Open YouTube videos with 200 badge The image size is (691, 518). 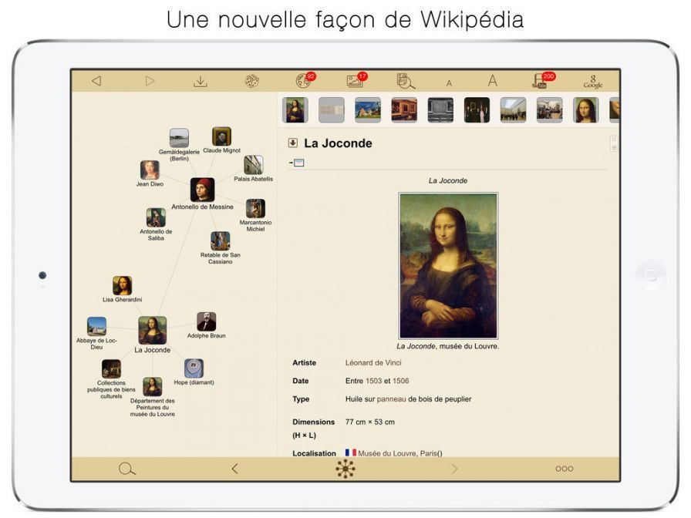pos(540,81)
